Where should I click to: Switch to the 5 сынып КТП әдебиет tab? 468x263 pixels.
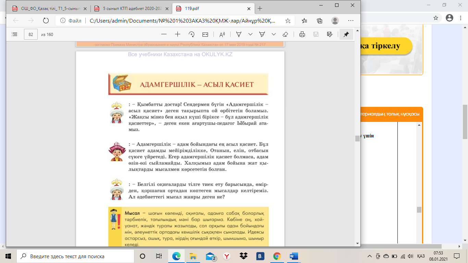131,8
